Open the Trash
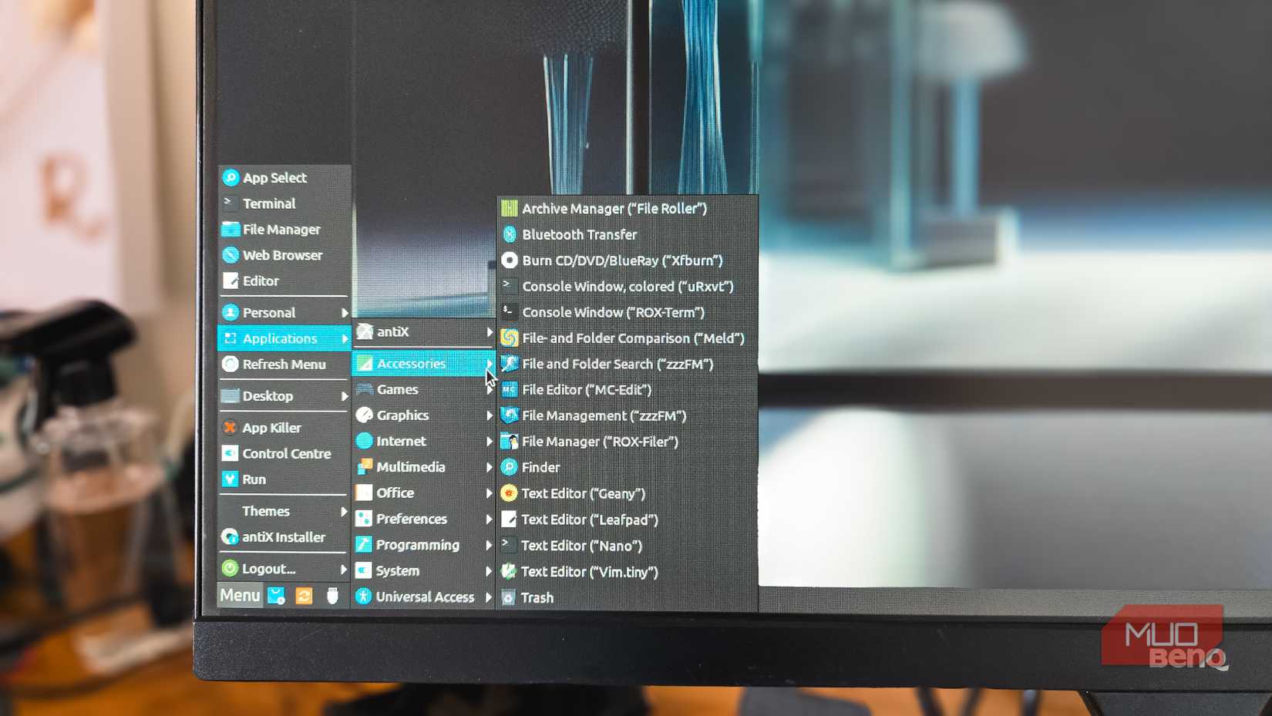 pos(537,597)
